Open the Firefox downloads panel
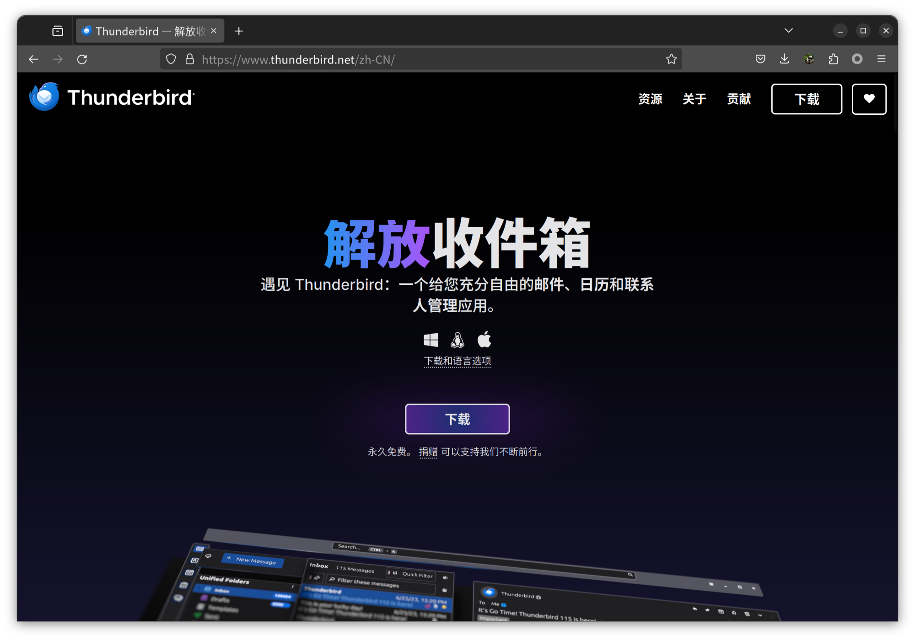The width and height of the screenshot is (915, 640). 784,59
